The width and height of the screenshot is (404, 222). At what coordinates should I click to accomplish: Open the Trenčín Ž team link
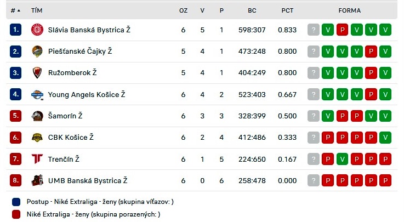tap(64, 159)
